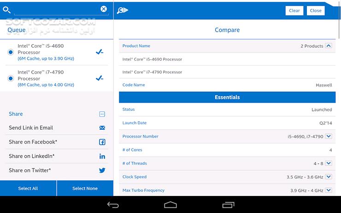Tap the envelope icon for email link
The image size is (341, 213).
point(102,128)
